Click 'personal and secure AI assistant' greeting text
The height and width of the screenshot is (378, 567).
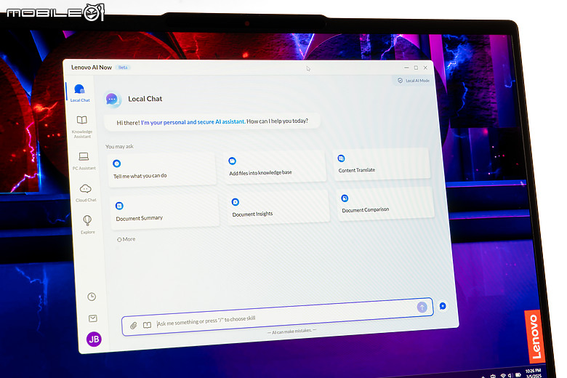point(204,122)
